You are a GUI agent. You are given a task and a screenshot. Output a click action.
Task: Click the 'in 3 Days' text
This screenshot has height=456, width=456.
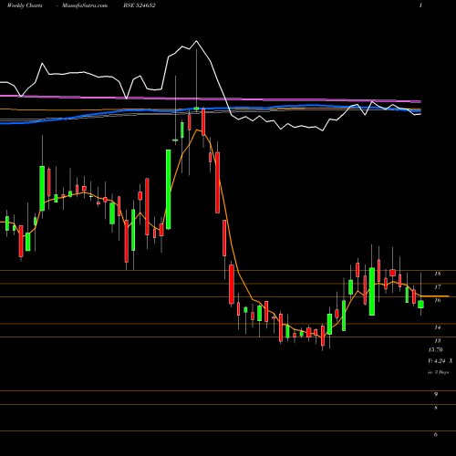[x=438, y=372]
